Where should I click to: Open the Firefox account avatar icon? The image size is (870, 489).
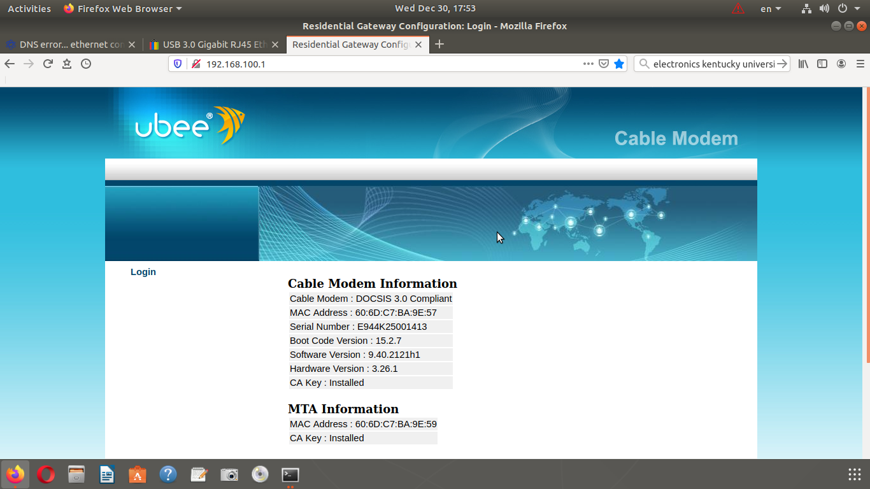coord(841,64)
